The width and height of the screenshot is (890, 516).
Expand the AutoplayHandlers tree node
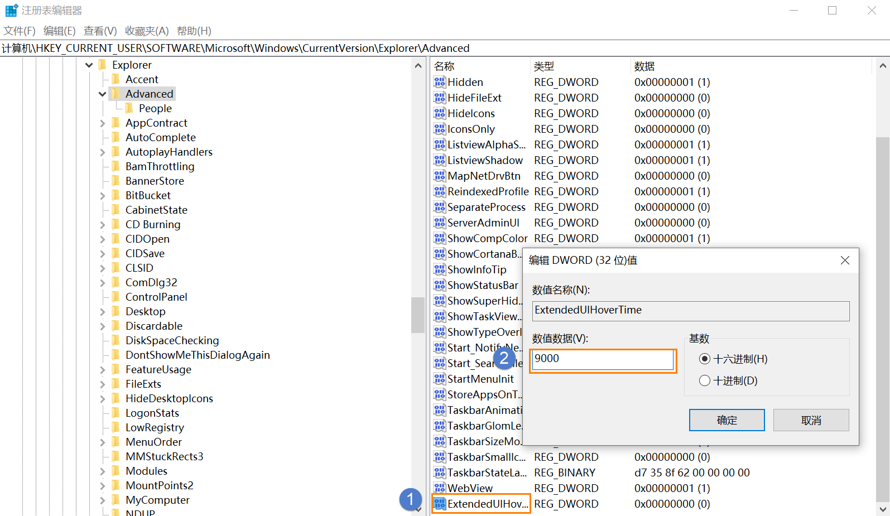click(x=103, y=152)
